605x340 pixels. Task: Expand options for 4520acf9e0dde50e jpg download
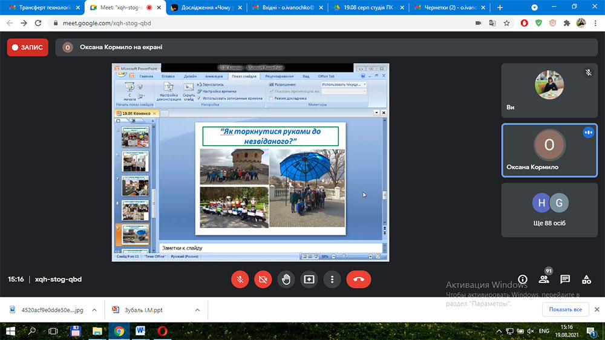coord(94,310)
